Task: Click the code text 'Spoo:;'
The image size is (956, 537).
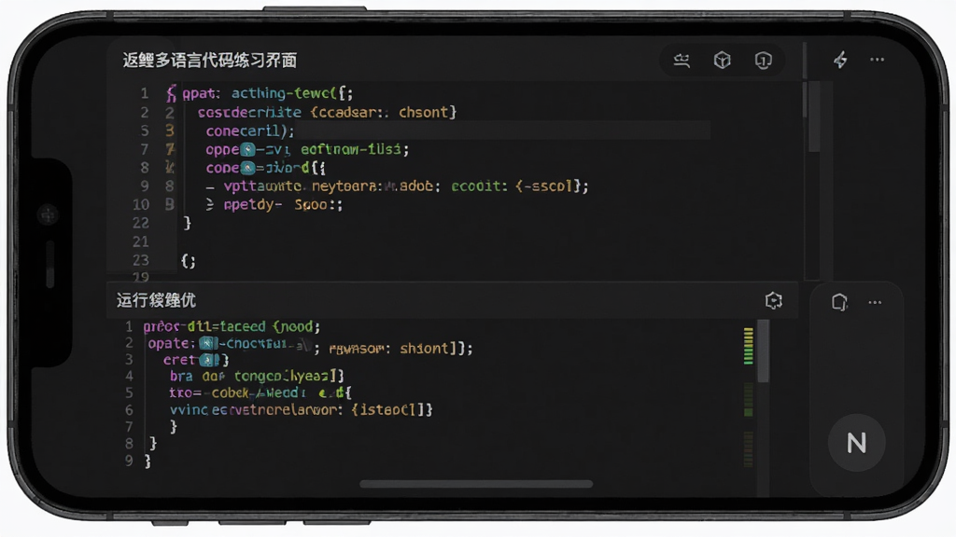Action: (318, 204)
